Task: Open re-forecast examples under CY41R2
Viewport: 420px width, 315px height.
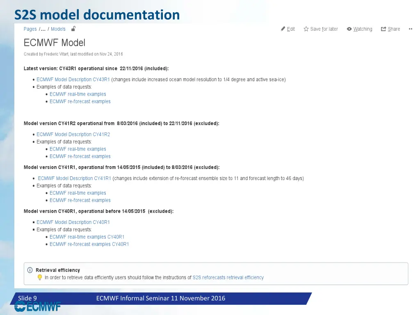Action: pos(80,156)
